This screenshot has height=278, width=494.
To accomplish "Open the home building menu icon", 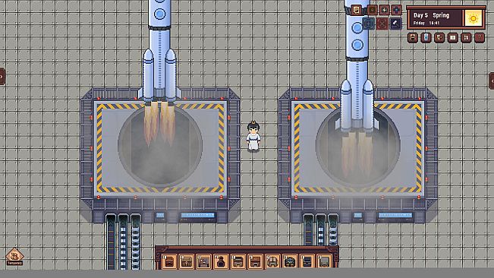I will pos(413,38).
